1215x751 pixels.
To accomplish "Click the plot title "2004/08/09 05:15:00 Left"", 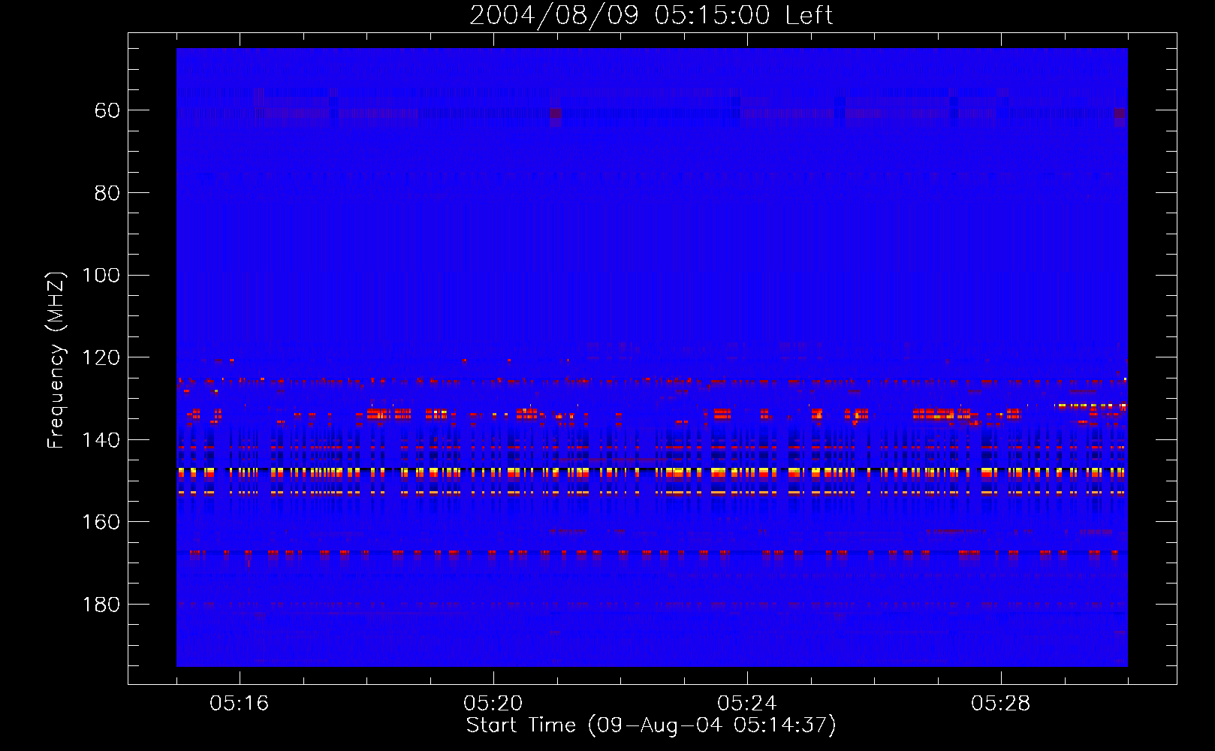I will pos(651,15).
